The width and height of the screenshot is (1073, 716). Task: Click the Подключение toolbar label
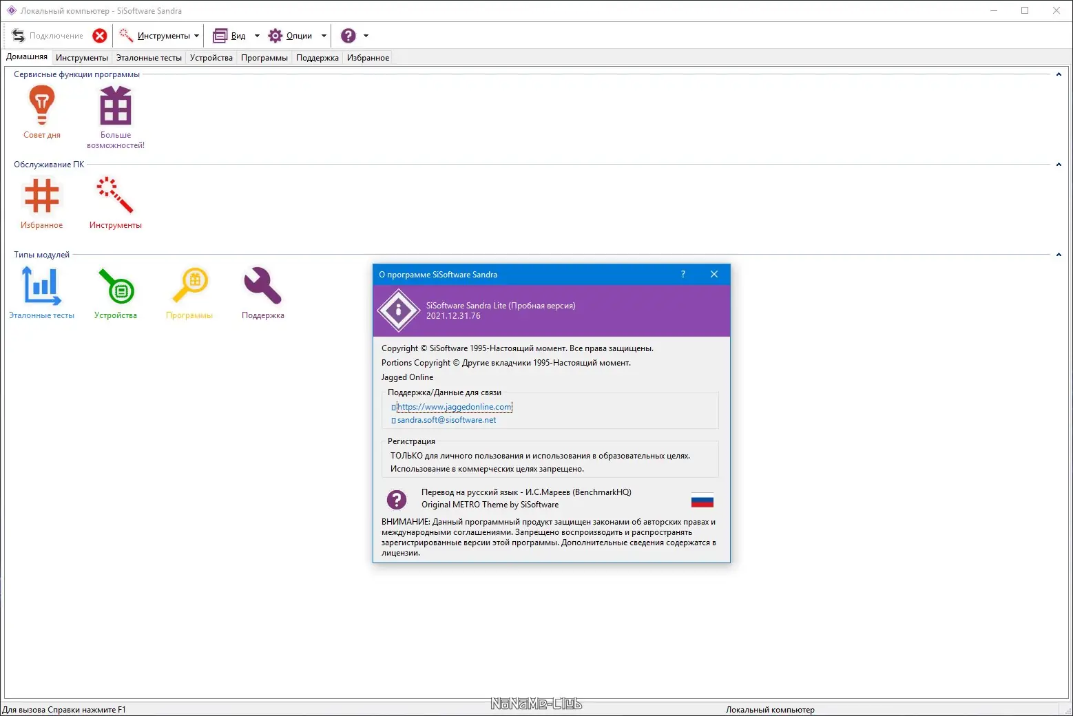(56, 36)
